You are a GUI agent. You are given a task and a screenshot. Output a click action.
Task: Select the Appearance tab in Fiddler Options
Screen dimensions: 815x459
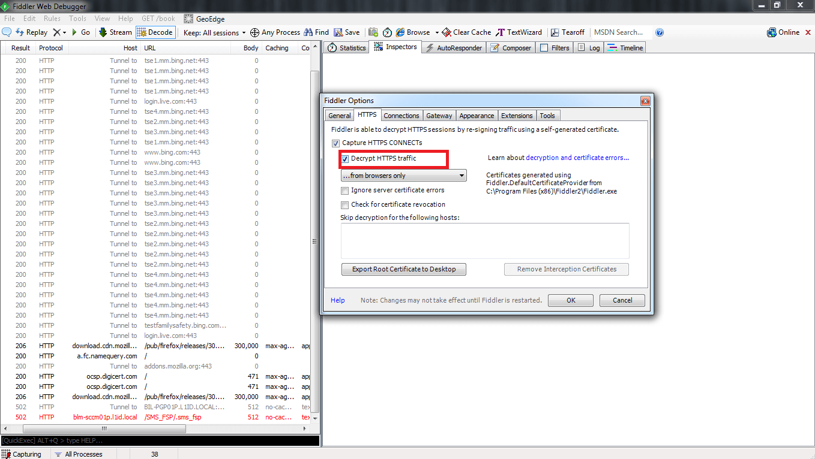pyautogui.click(x=477, y=116)
